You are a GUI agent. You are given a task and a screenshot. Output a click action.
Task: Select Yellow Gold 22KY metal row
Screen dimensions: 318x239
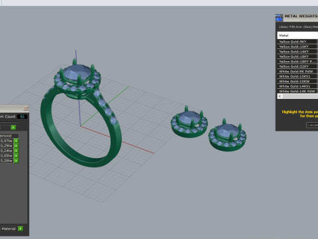(297, 66)
